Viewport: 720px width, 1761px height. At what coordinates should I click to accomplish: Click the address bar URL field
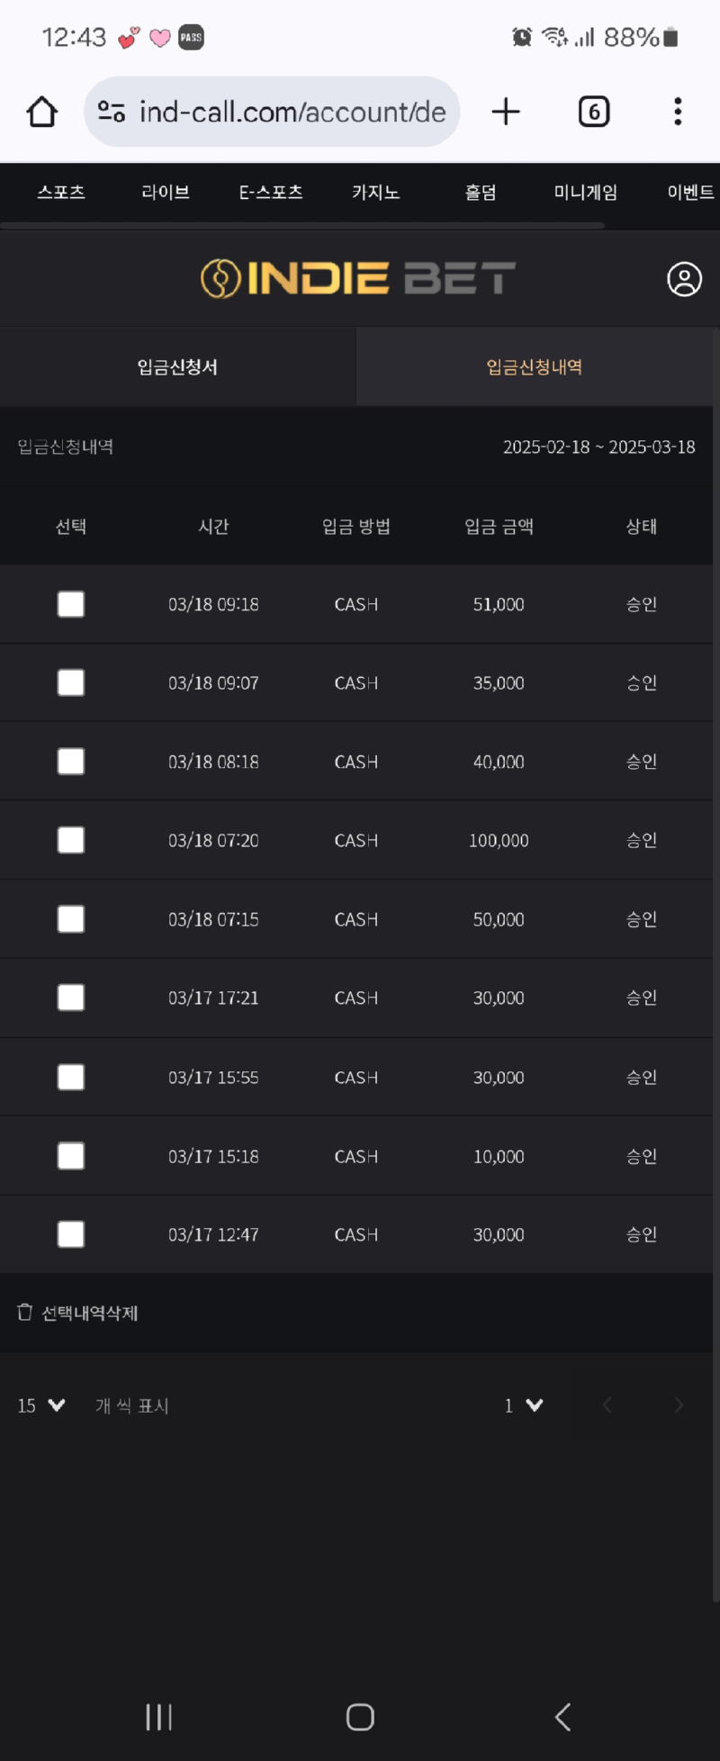point(272,112)
